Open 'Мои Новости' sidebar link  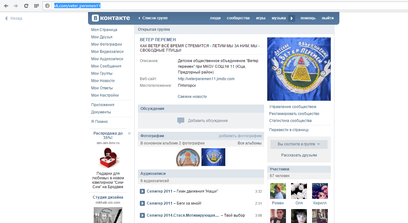[x=103, y=81]
